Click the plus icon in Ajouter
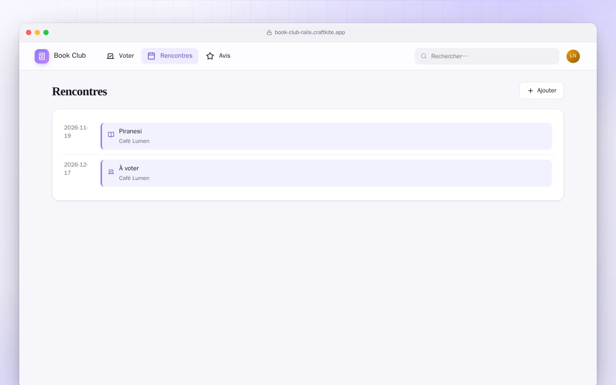Viewport: 616px width, 385px height. click(530, 90)
